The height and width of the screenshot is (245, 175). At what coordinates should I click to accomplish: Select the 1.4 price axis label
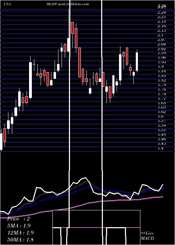point(161,148)
